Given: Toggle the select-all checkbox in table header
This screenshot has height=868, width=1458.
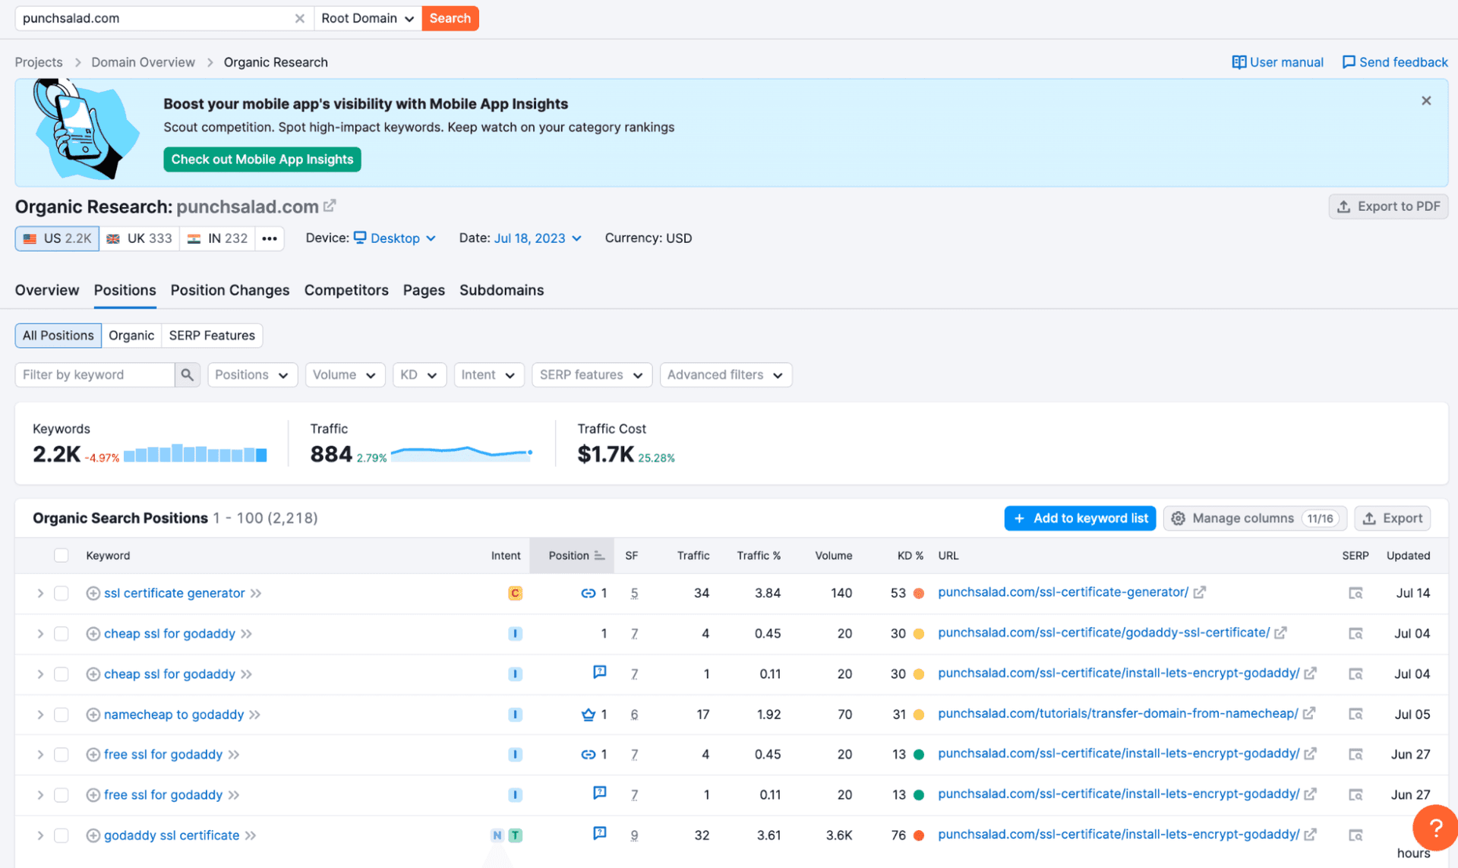Looking at the screenshot, I should click(x=62, y=556).
